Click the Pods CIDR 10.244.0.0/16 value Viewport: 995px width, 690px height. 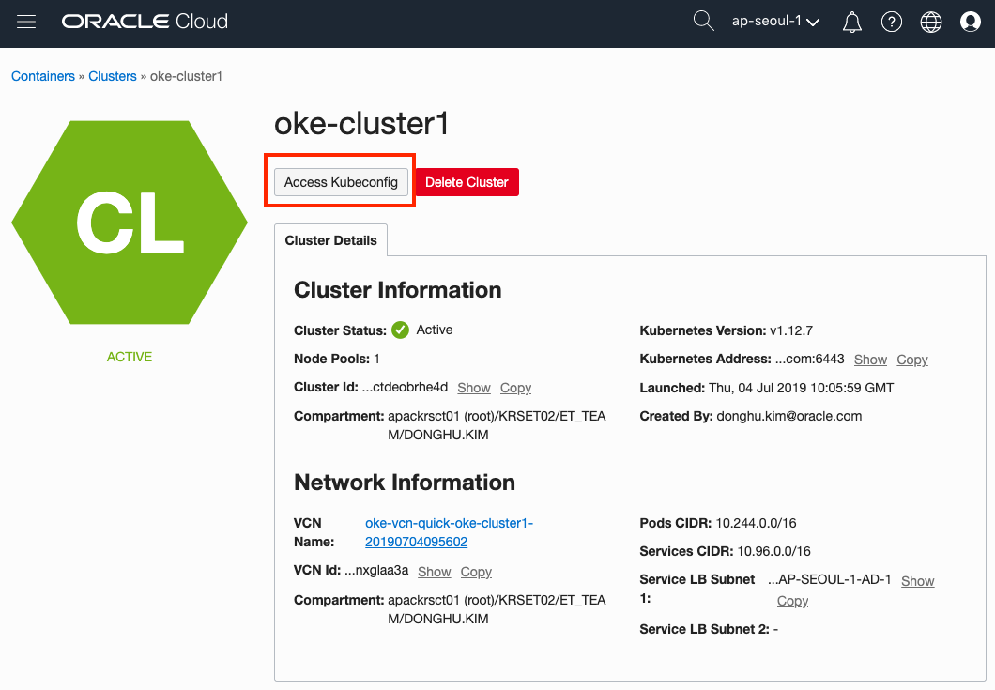pyautogui.click(x=756, y=523)
